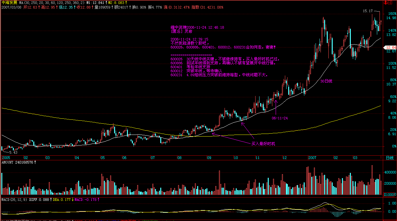
Task: Click the 5.43 low price label
Action: point(13,152)
